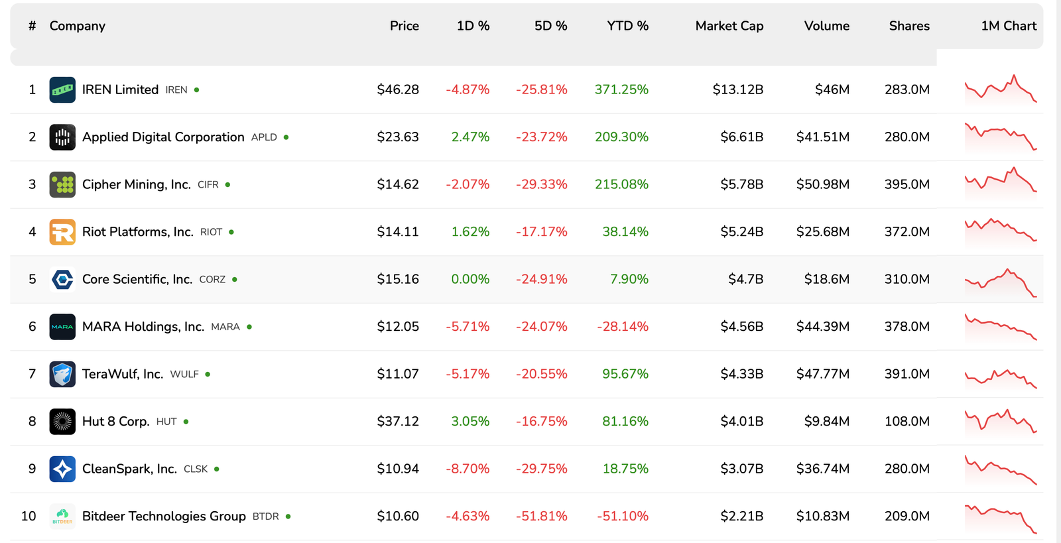Open the Hut 8 Corp. company page
Viewport: 1061px width, 543px height.
[x=116, y=421]
